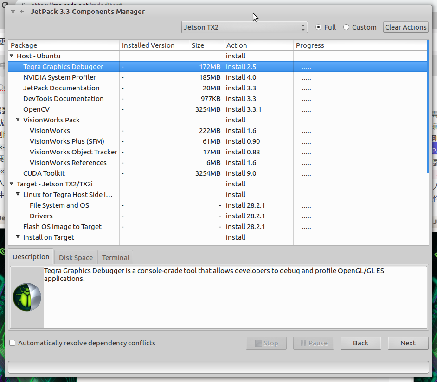The height and width of the screenshot is (382, 437).
Task: Open the Terminal tab
Action: click(x=116, y=258)
